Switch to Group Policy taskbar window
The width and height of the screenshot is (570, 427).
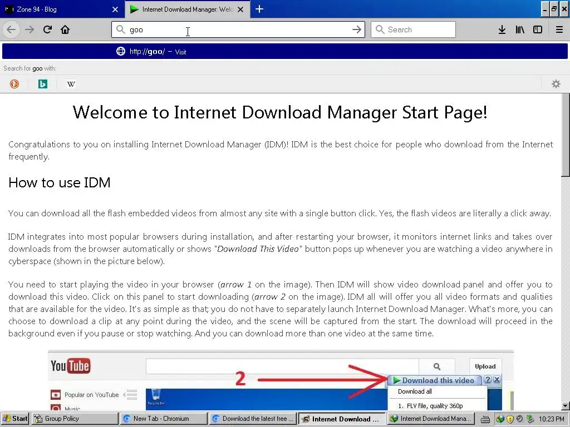coord(75,419)
